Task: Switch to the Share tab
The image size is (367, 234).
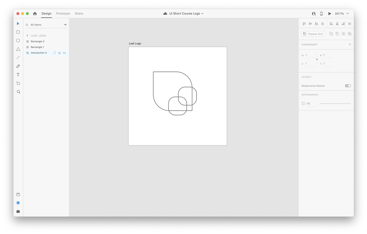Action: coord(79,13)
